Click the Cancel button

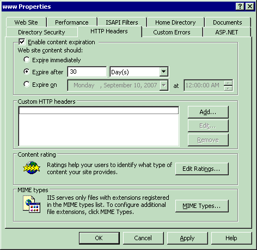pos(143,238)
